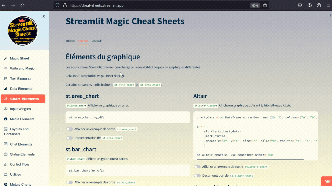Click the Streamlit Magic Cheat Sheets logo
This screenshot has width=332, height=186.
click(23, 31)
